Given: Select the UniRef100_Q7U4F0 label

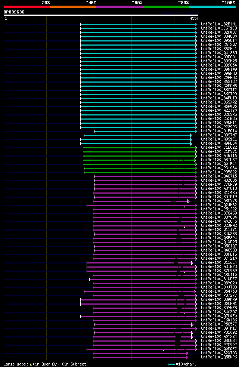Looking at the screenshot, I should [219, 316].
